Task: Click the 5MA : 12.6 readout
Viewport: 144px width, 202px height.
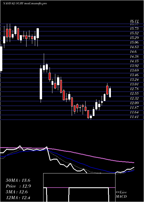Action: tap(17, 192)
